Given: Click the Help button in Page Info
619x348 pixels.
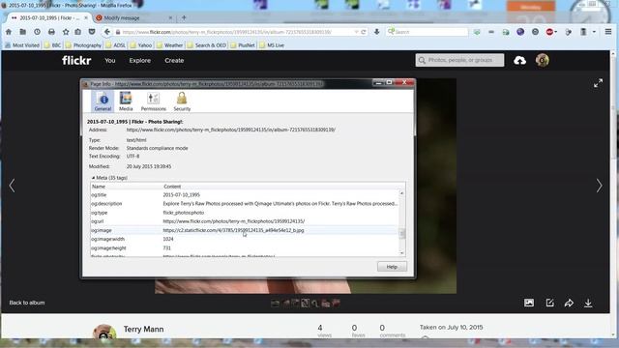Looking at the screenshot, I should click(x=392, y=267).
